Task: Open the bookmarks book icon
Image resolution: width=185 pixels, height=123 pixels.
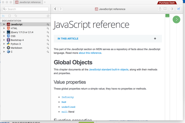Action: point(165,9)
